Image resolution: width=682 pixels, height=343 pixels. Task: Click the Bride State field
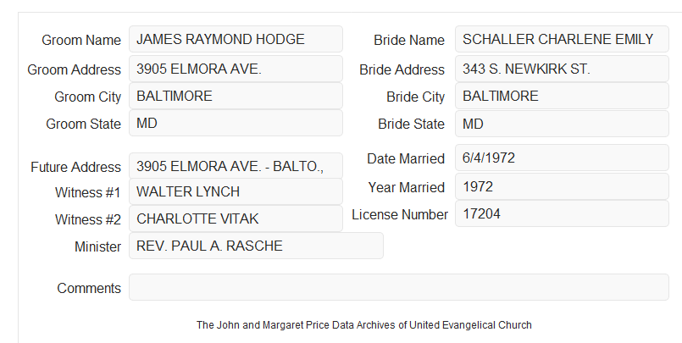click(562, 124)
